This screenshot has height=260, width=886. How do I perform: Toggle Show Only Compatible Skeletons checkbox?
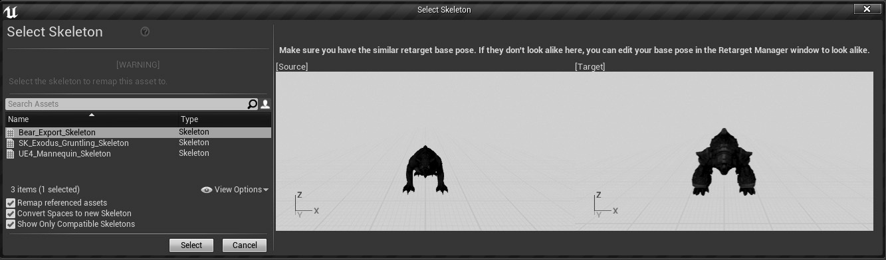pos(11,224)
